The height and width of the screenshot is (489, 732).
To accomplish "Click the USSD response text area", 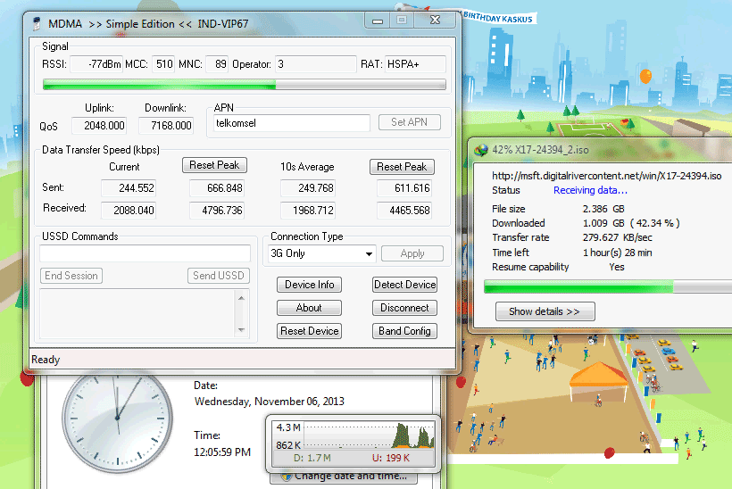I will [137, 313].
